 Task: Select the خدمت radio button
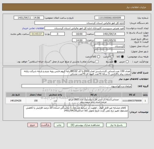click(112, 57)
